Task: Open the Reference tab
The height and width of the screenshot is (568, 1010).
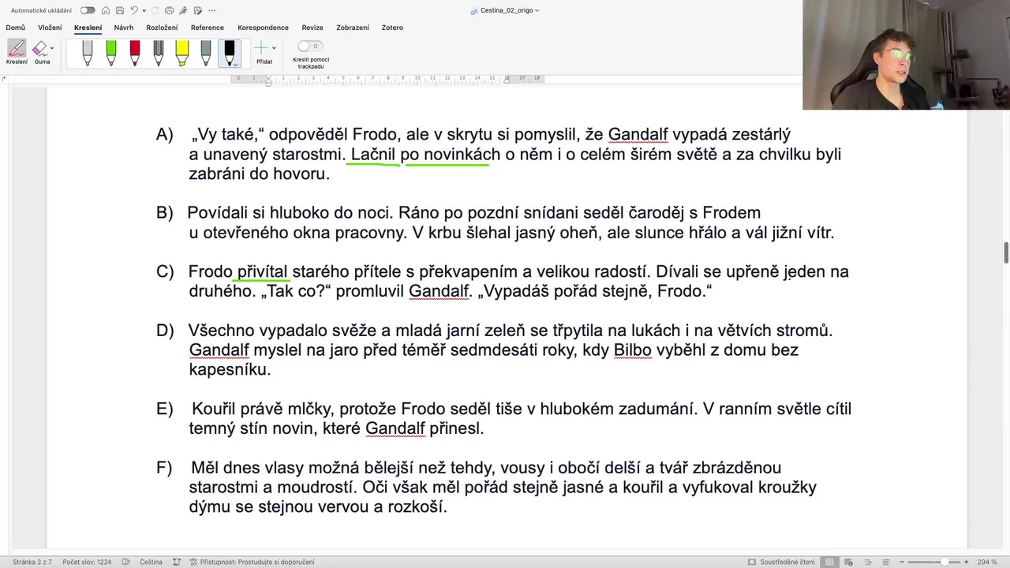Action: (208, 28)
